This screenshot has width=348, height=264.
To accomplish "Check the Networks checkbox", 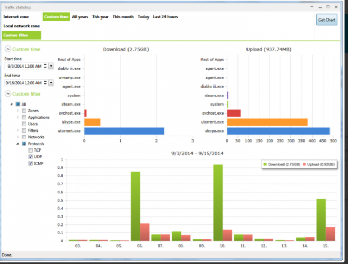I will (24, 137).
